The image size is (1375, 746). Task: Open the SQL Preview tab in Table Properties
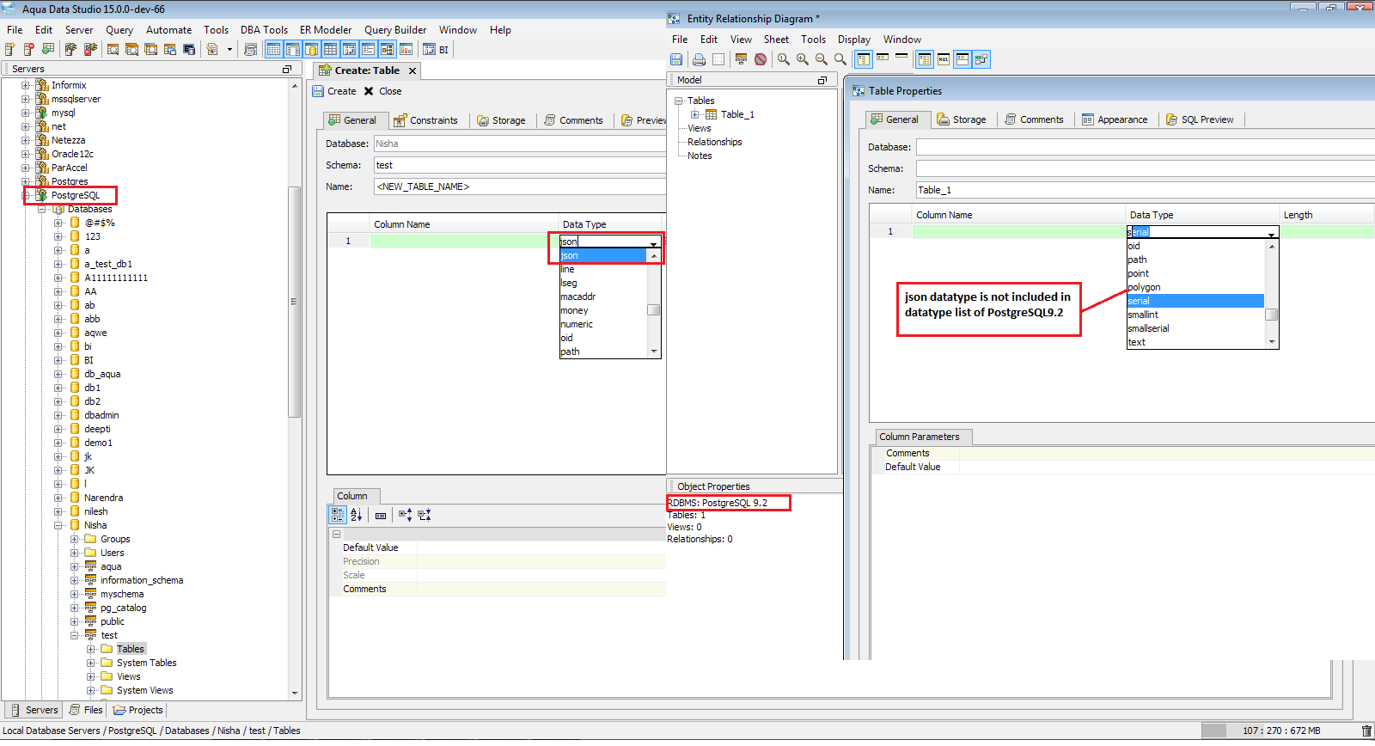tap(1199, 119)
